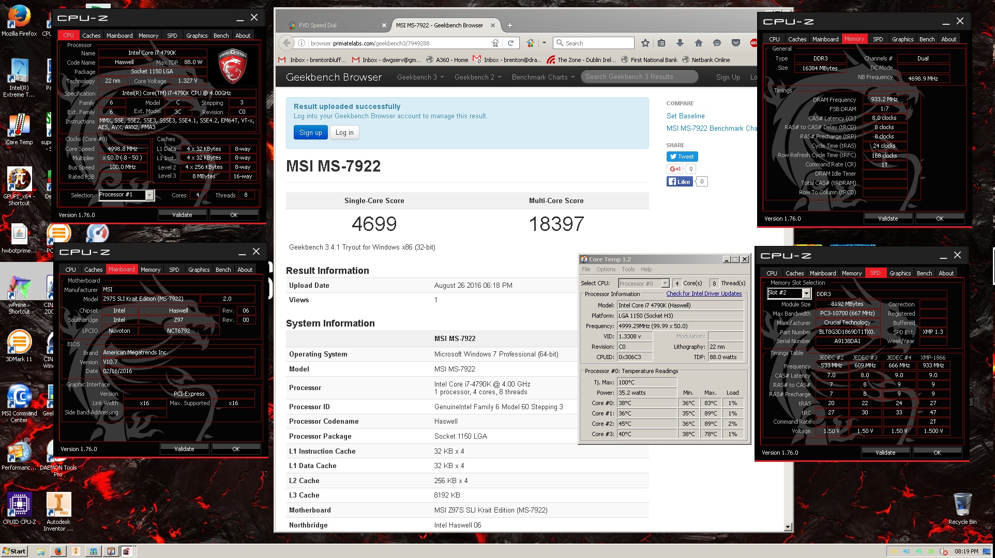Image resolution: width=995 pixels, height=558 pixels.
Task: Open Graphics tab in Mainboard CPU-Z window
Action: point(199,269)
